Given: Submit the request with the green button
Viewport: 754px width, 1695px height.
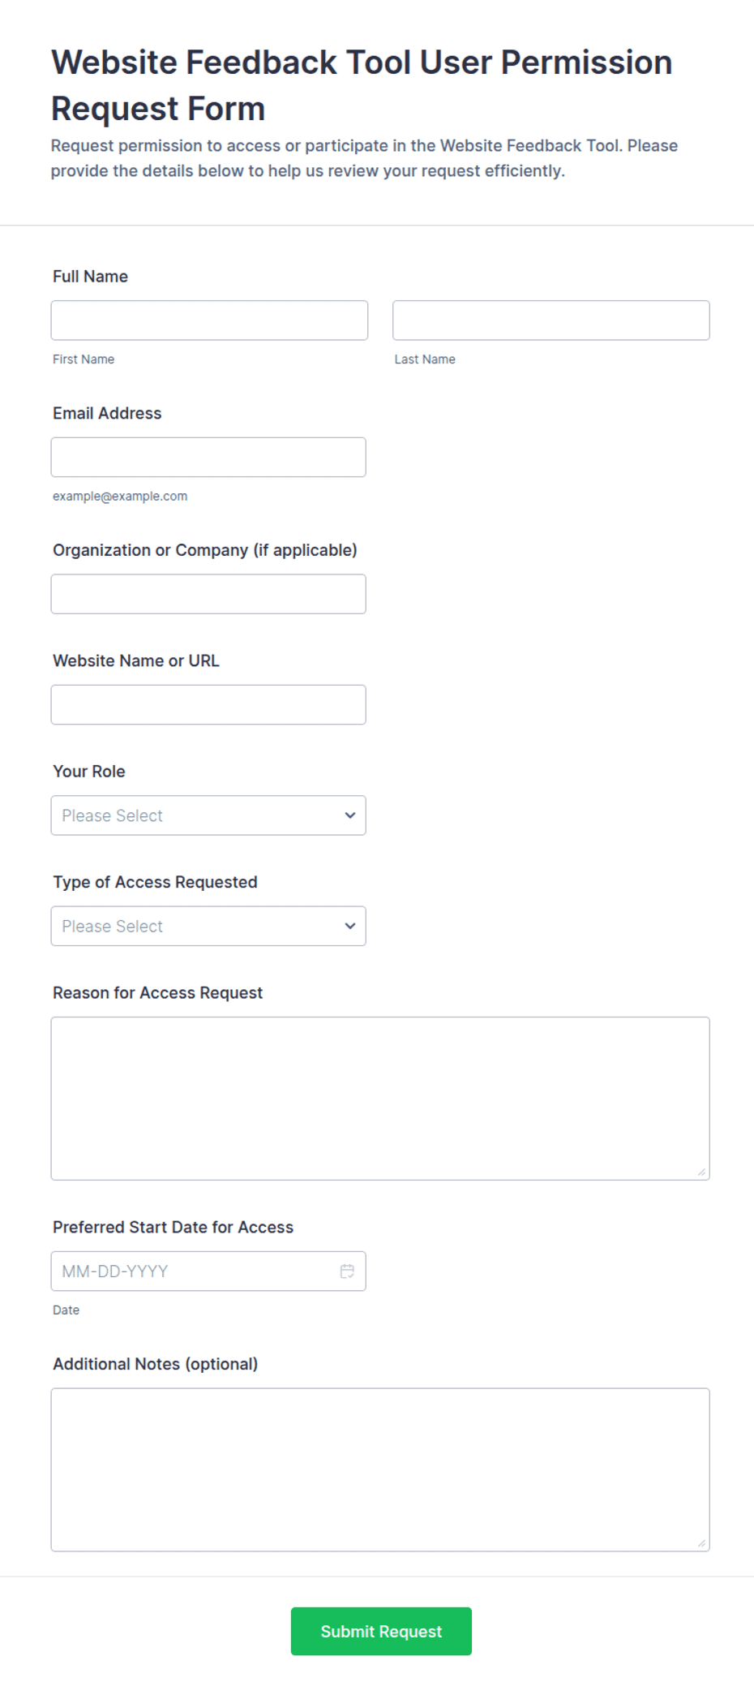Looking at the screenshot, I should click(381, 1631).
